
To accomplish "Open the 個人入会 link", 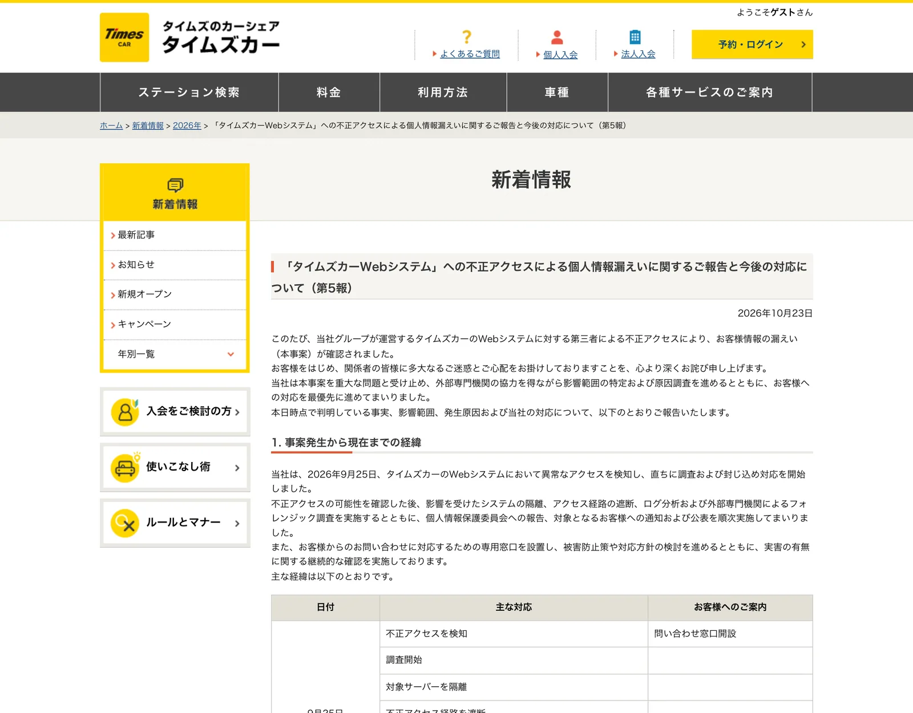I will pyautogui.click(x=560, y=55).
